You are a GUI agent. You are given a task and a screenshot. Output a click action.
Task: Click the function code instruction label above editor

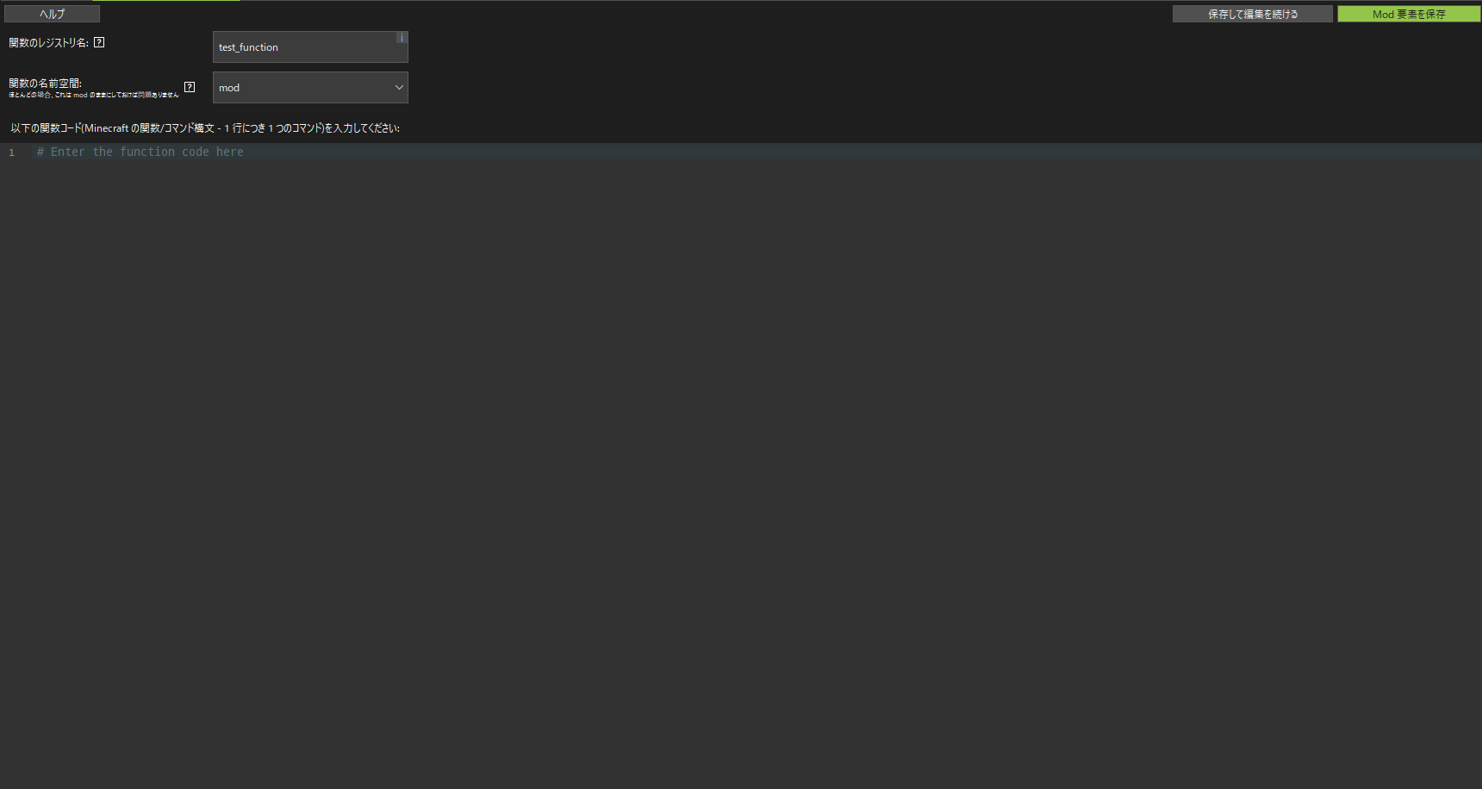coord(205,128)
